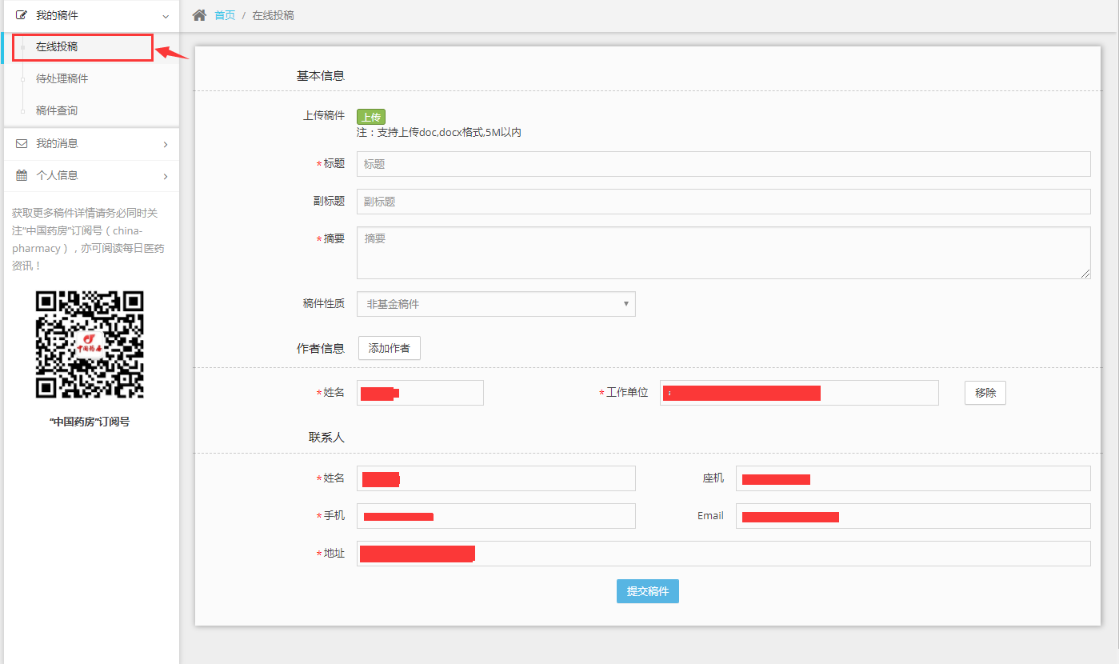Screen dimensions: 1119x664
Task: Click inside the 摘要 text area
Action: click(x=723, y=253)
